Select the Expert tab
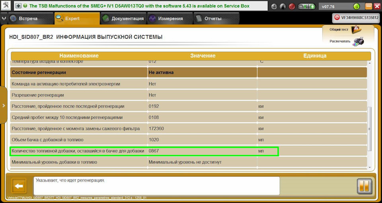 tap(77, 19)
